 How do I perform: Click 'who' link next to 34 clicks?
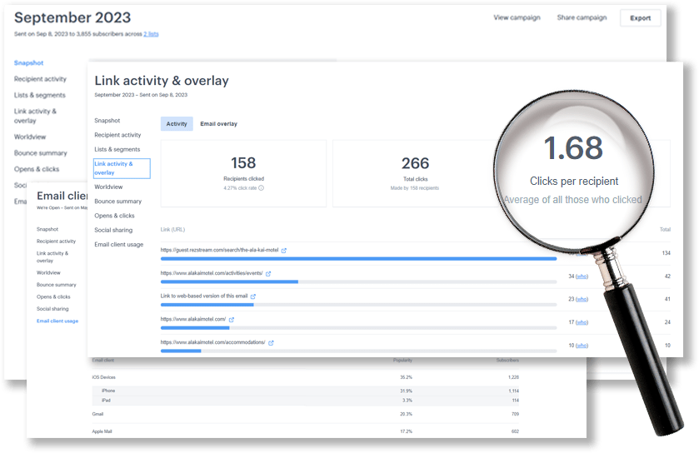pyautogui.click(x=582, y=276)
